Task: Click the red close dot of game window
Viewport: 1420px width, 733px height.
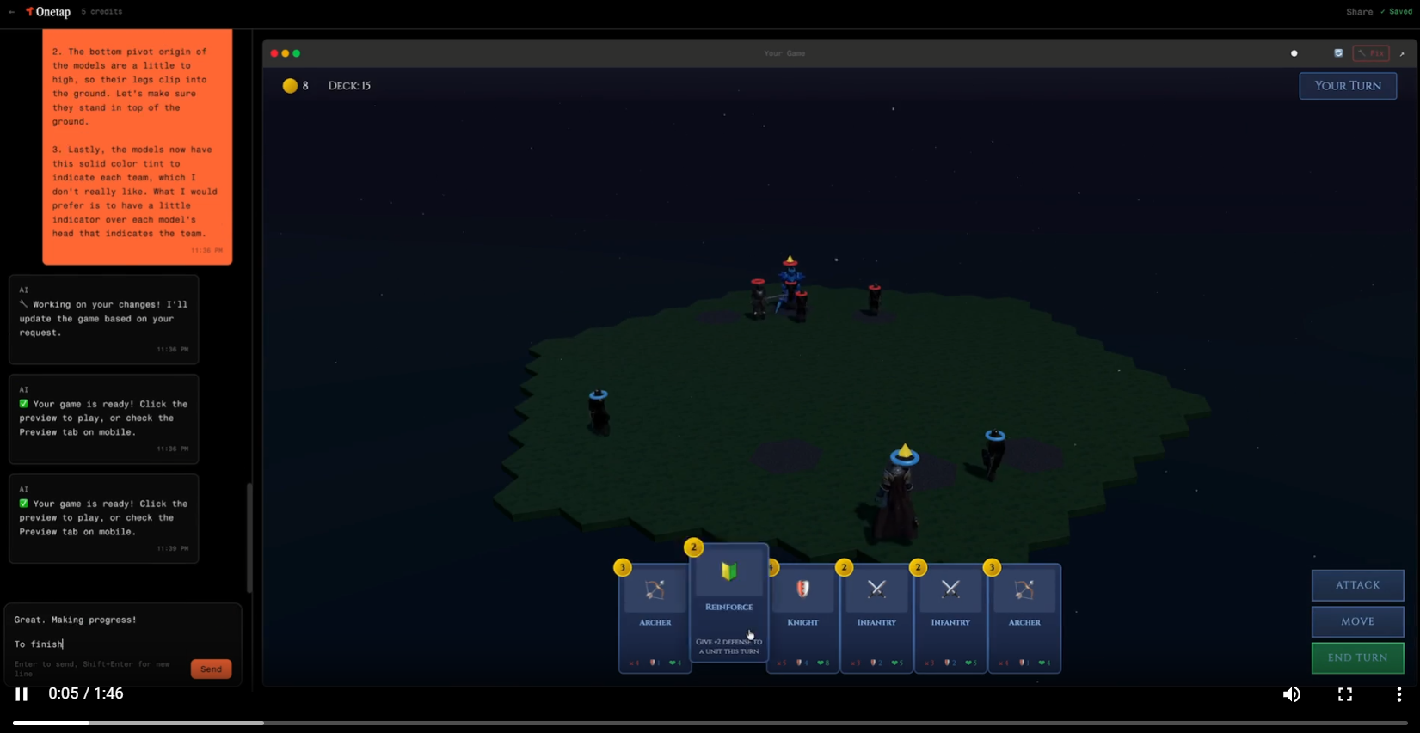Action: tap(274, 53)
